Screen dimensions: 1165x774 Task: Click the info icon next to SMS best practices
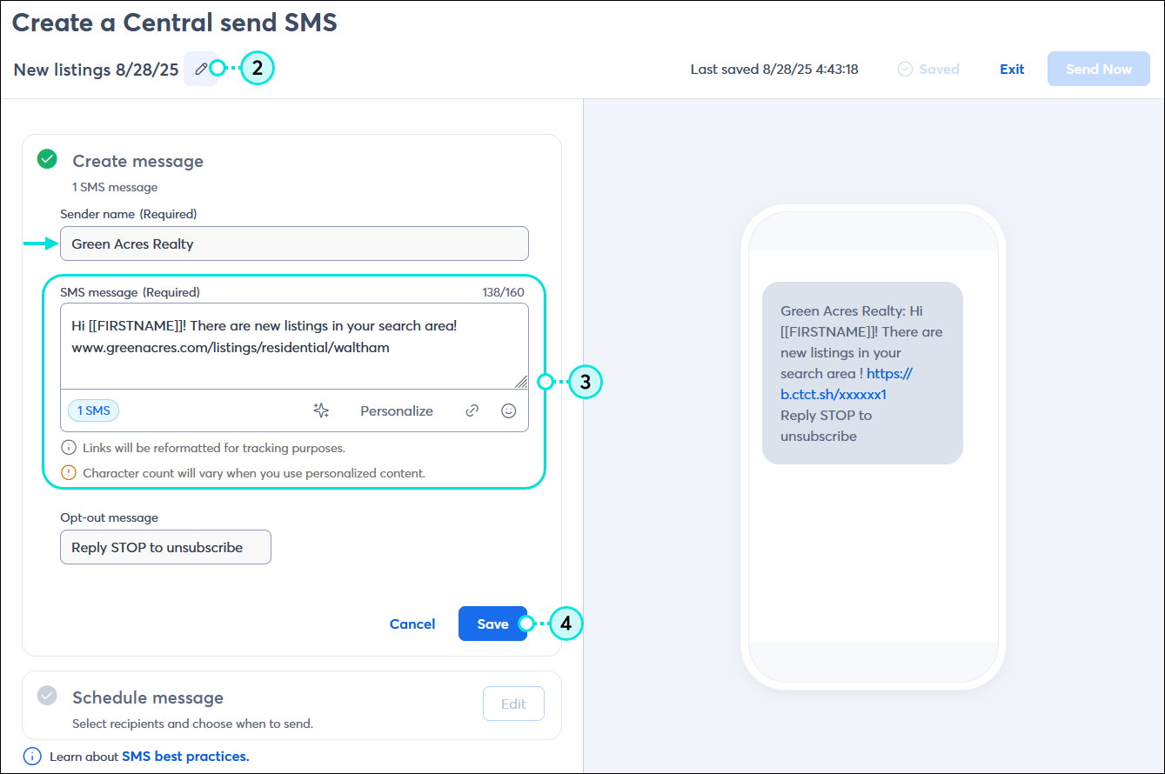(31, 756)
